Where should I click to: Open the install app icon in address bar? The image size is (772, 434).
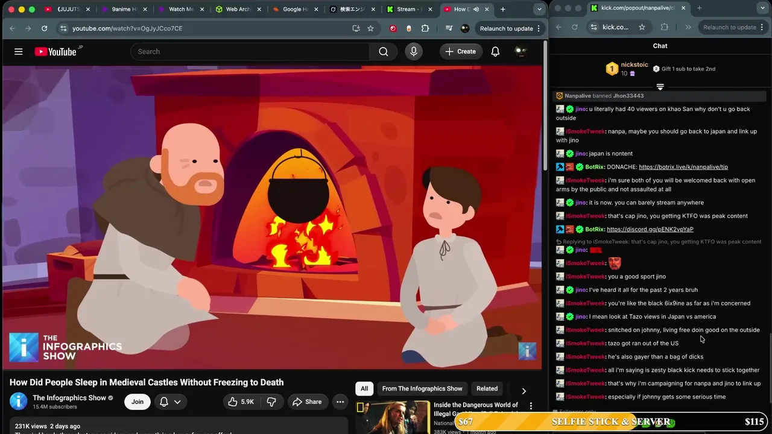[x=356, y=28]
